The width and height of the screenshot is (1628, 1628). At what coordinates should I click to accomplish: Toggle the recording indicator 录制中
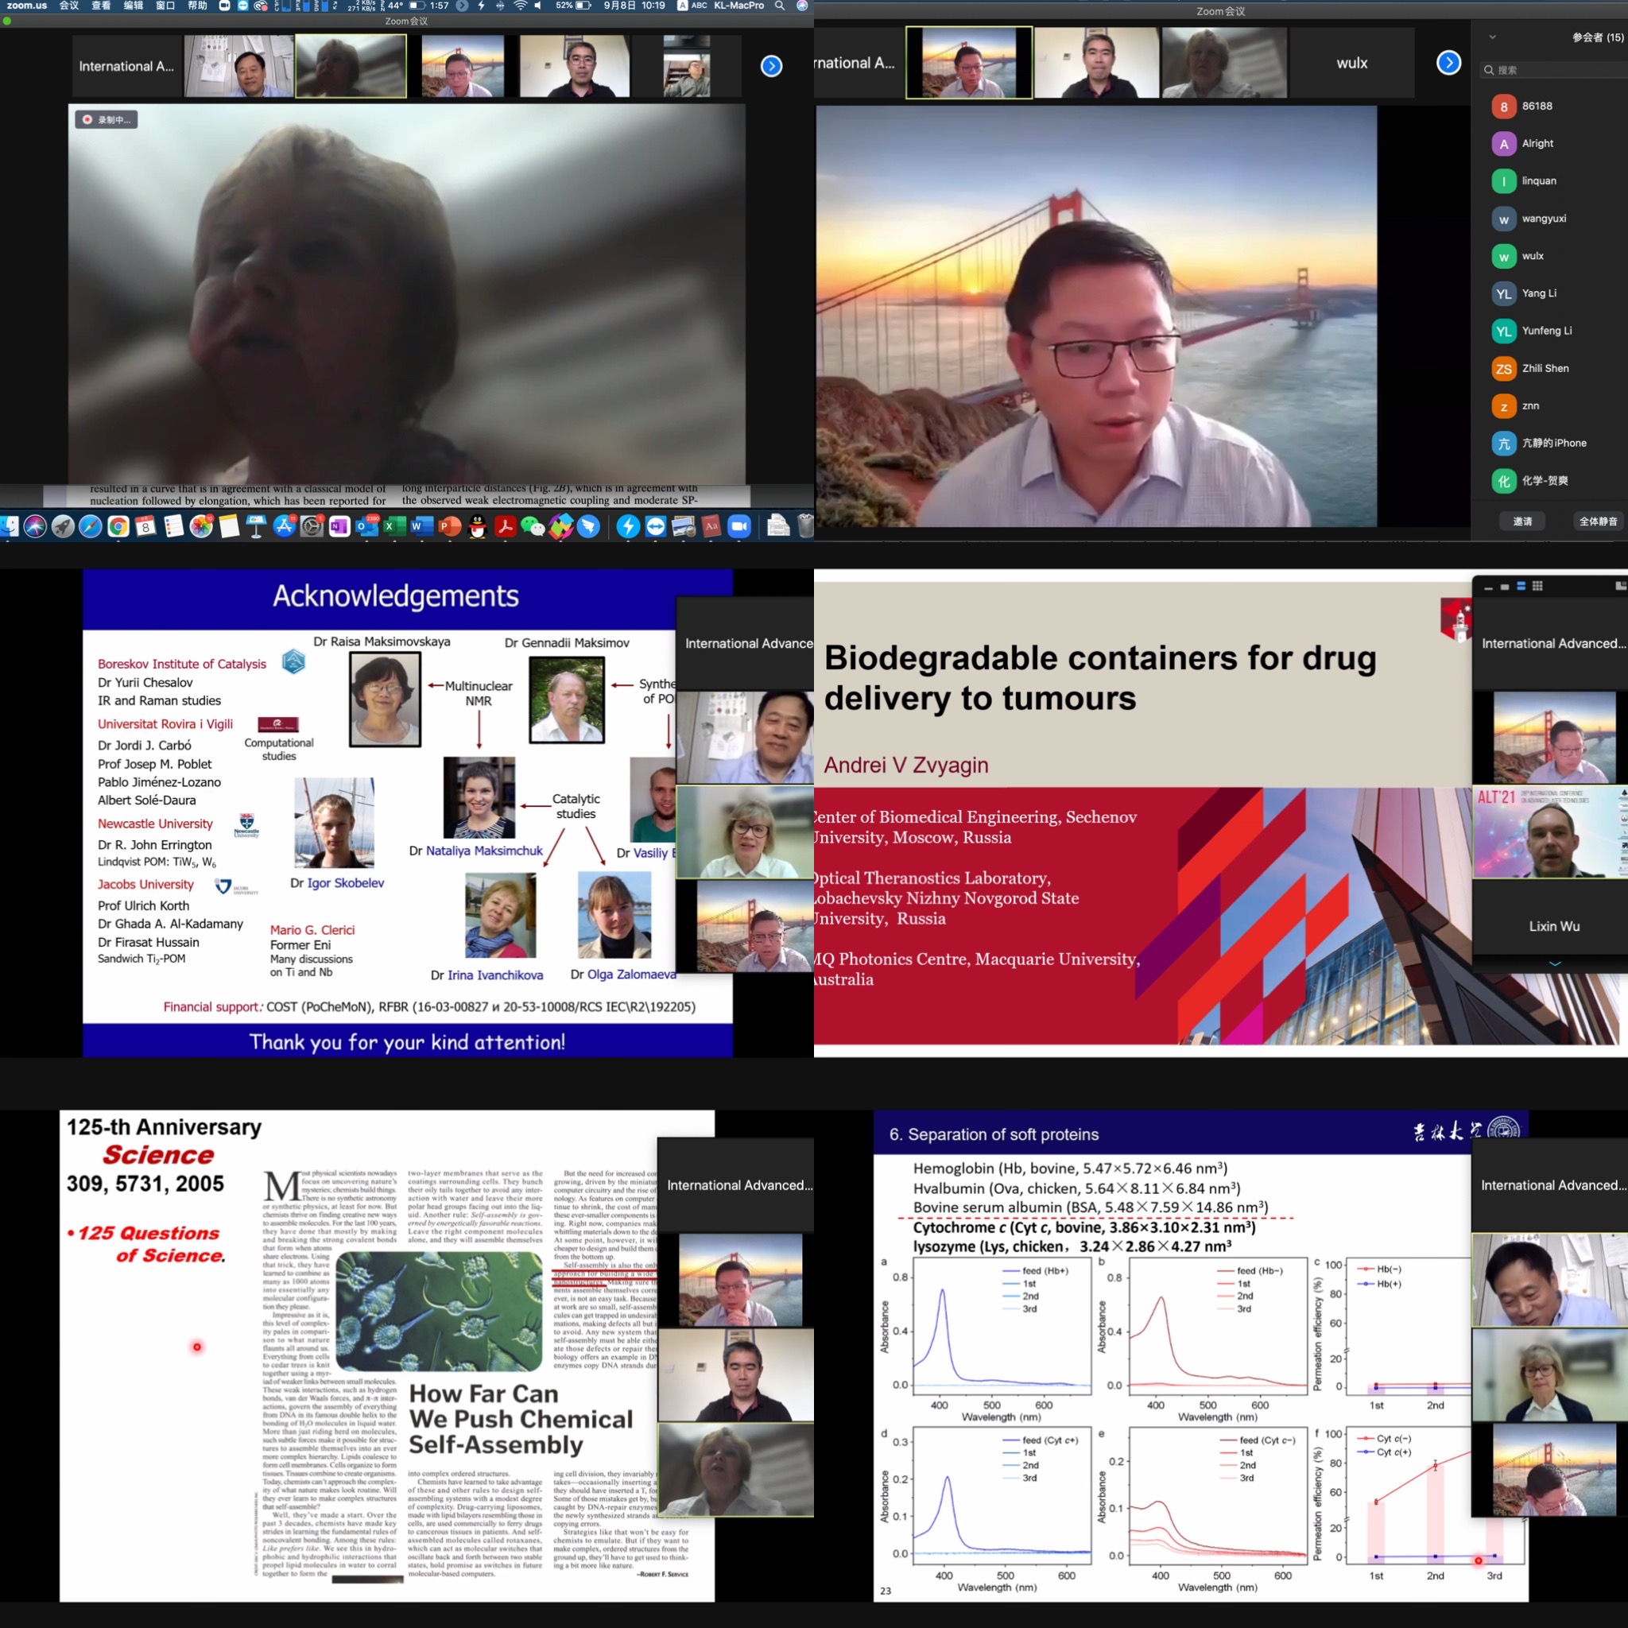click(107, 120)
